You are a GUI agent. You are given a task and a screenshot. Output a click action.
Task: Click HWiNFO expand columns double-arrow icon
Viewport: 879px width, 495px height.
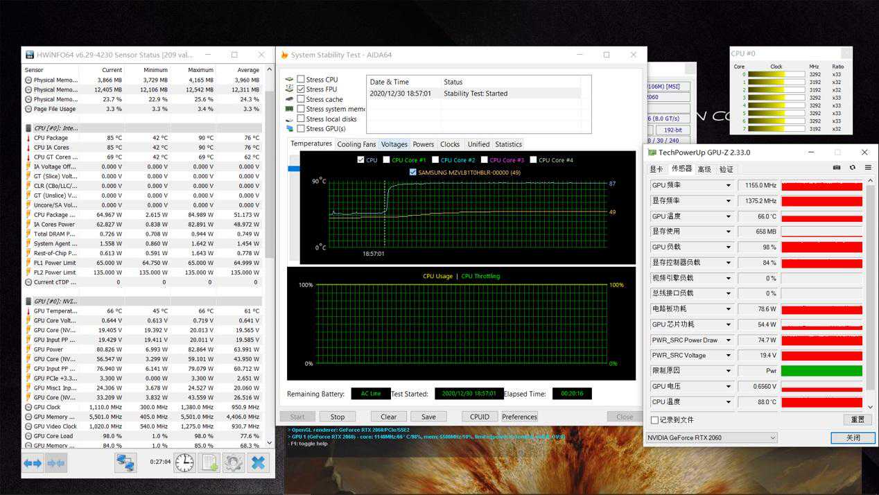(33, 463)
